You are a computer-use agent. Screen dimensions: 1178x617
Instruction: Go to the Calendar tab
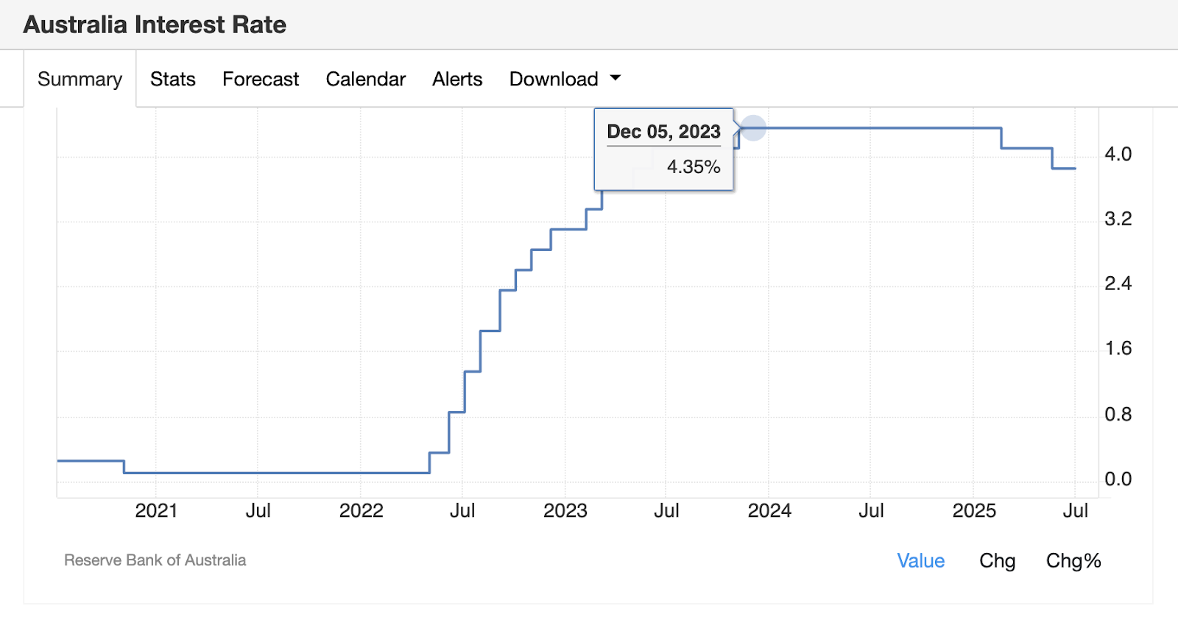point(366,79)
